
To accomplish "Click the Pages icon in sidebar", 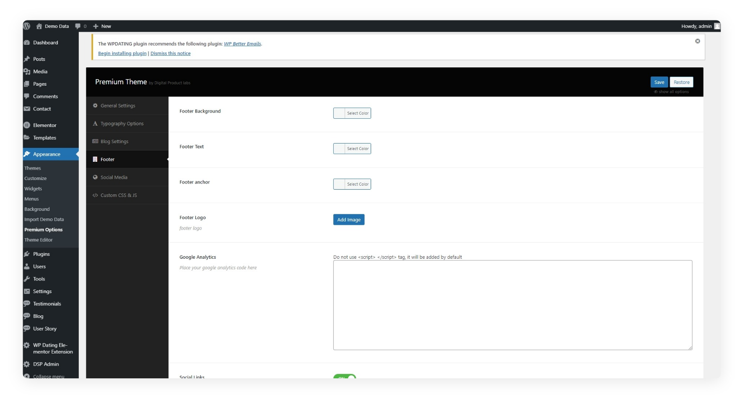I will point(27,84).
